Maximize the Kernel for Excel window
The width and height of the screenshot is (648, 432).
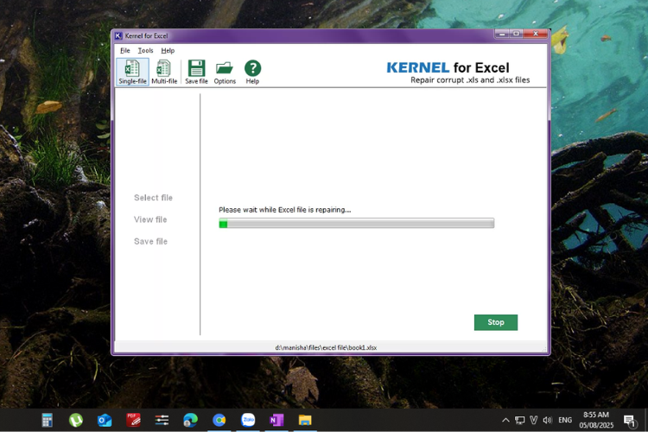coord(516,34)
